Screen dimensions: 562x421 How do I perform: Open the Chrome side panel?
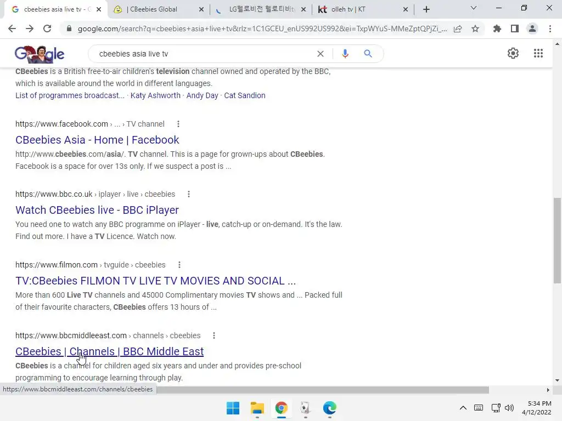(515, 29)
